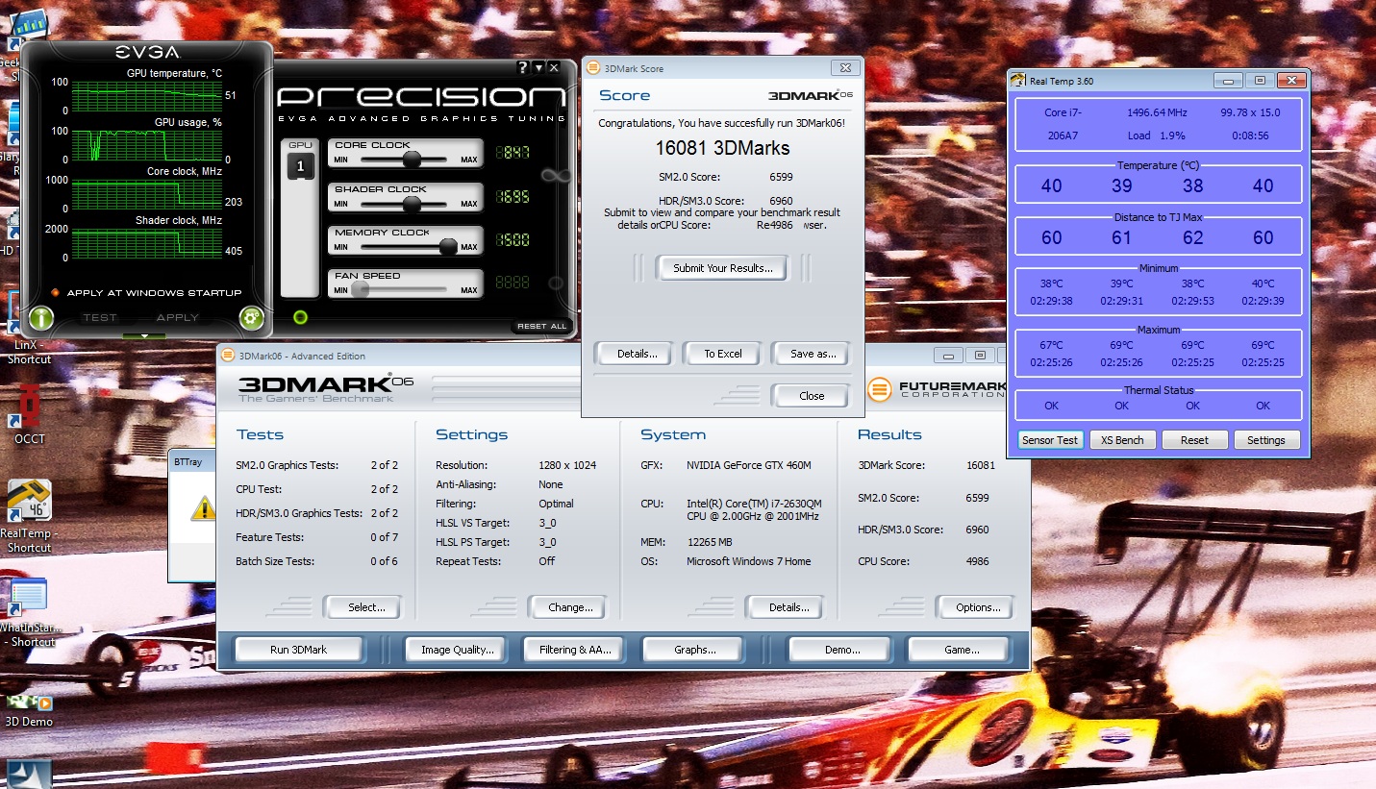Click the Futuremark Corporation logo
Image resolution: width=1376 pixels, height=789 pixels.
(935, 389)
